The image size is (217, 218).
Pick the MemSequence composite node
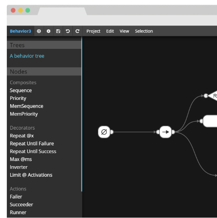click(x=27, y=106)
